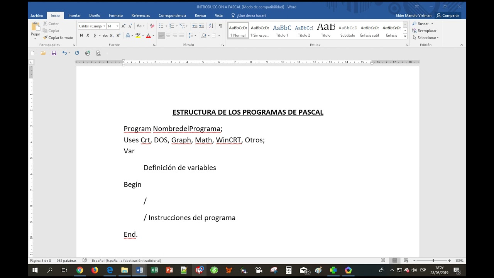Open the Archivo tab
The height and width of the screenshot is (278, 494).
point(37,16)
